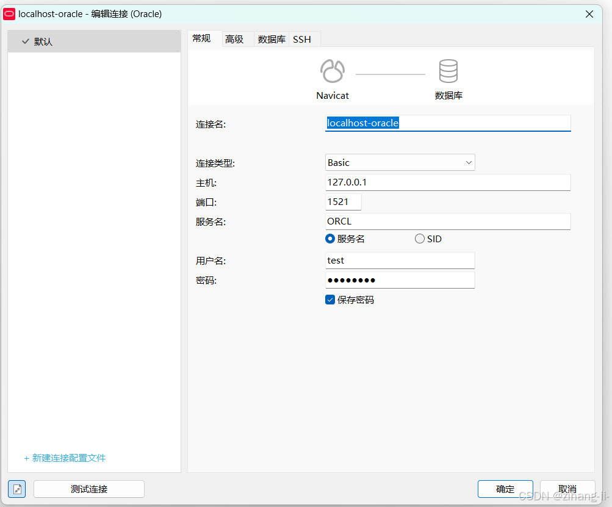The height and width of the screenshot is (507, 612).
Task: Cancel with the 取消 button
Action: click(567, 489)
